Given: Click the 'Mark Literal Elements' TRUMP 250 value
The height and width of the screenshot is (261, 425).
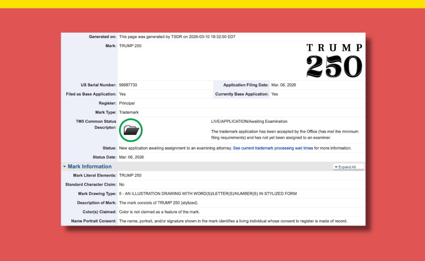Looking at the screenshot, I should [130, 176].
